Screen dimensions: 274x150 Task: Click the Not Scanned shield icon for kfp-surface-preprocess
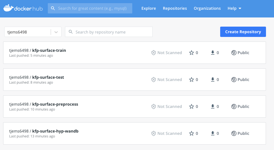click(x=153, y=106)
